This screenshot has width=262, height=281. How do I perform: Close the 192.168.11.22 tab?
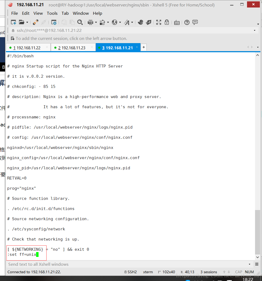pyautogui.click(x=47, y=47)
